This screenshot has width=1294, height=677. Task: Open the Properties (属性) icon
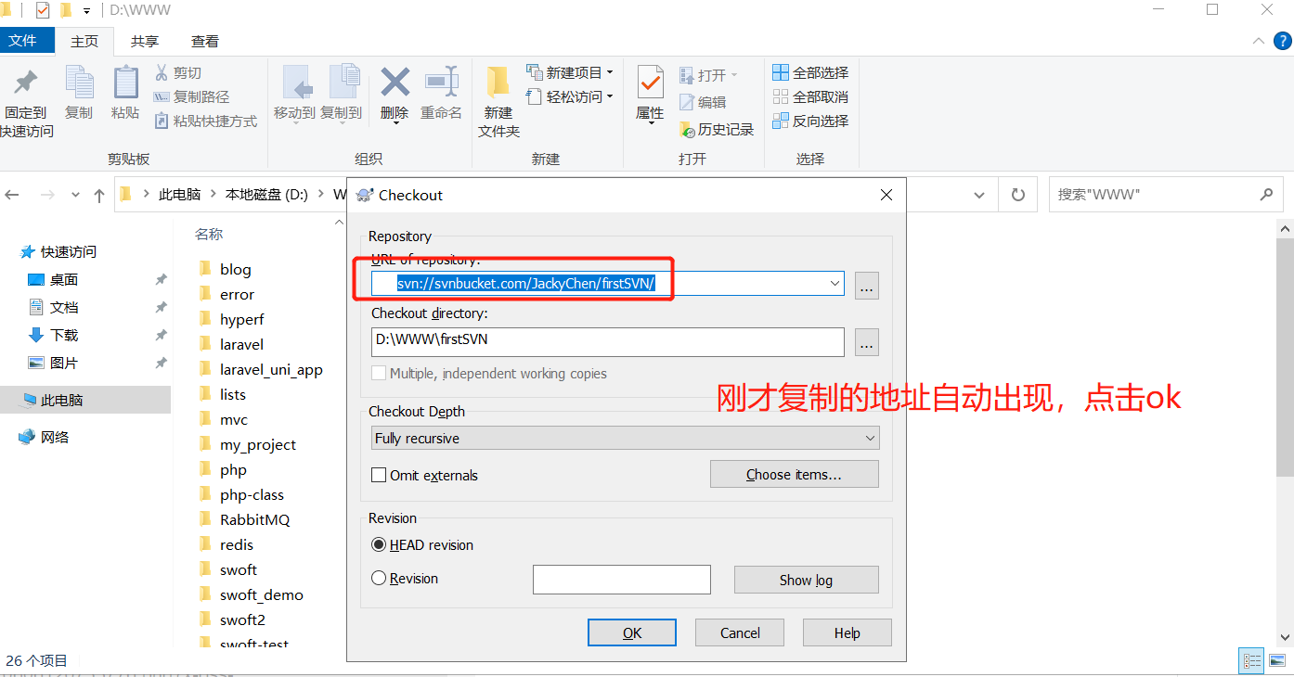650,83
